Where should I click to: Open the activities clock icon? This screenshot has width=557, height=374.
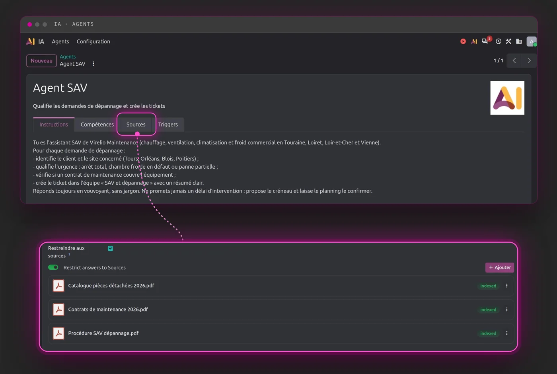pyautogui.click(x=499, y=41)
